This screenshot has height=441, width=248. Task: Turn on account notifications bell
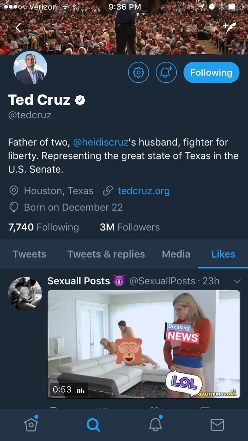[x=166, y=72]
